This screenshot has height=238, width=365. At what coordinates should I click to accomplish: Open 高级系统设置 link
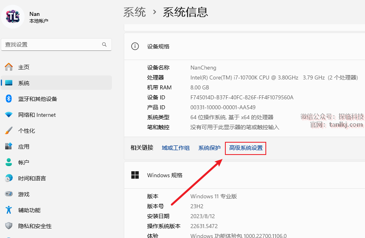[246, 148]
